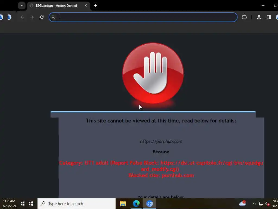Open a new tab with plus button
Screen dimensions: 278x209
pyautogui.click(x=96, y=5)
